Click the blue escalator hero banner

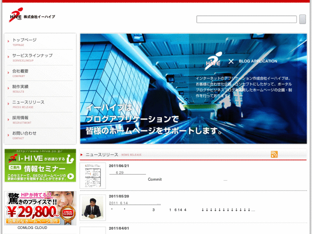click(194, 88)
